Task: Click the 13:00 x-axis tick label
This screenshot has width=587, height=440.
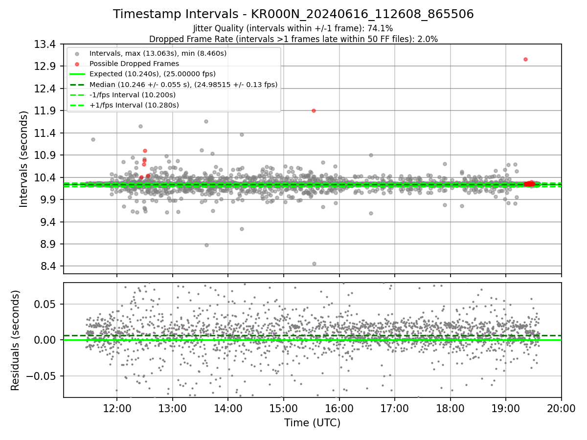Action: click(172, 408)
